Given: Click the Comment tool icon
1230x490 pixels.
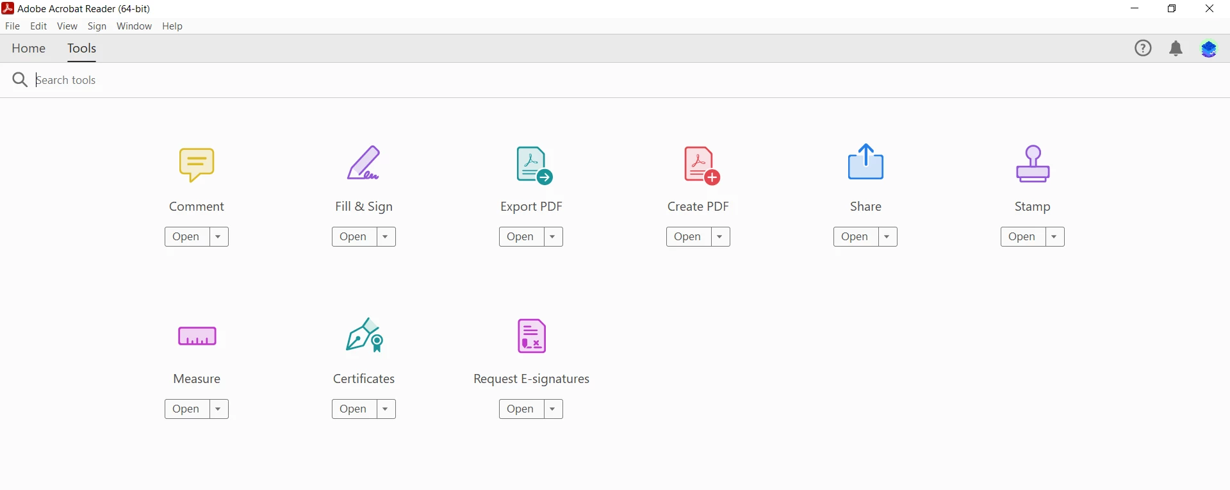Looking at the screenshot, I should click(197, 165).
